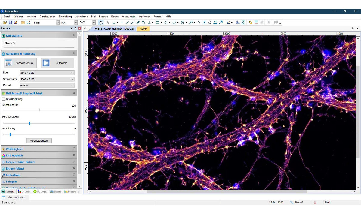Click the Voreinstellungen button
The height and width of the screenshot is (214, 361).
point(39,140)
